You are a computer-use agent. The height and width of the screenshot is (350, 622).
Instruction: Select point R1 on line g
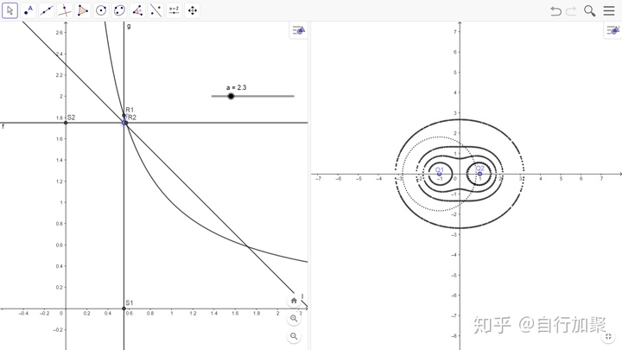[x=124, y=116]
